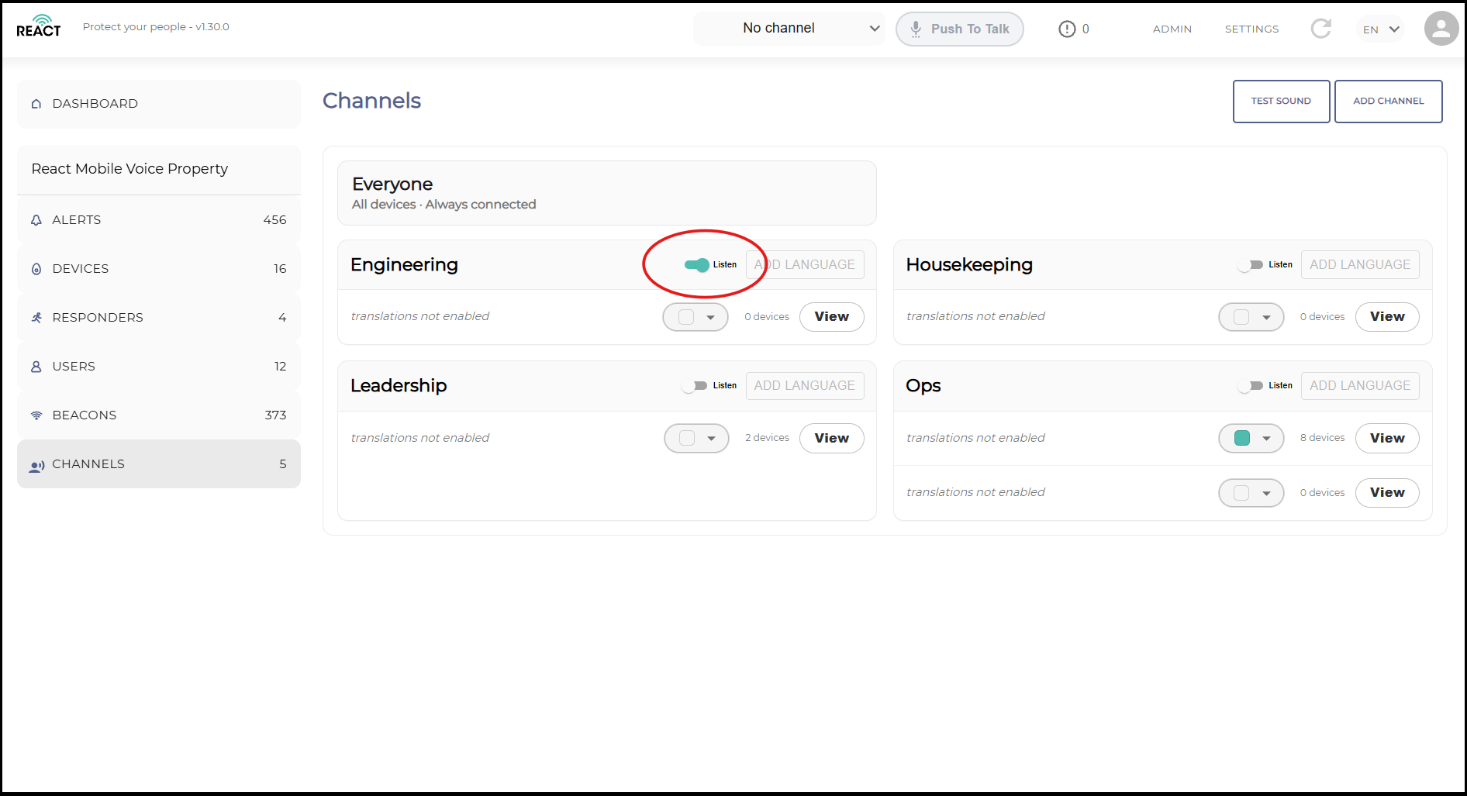The width and height of the screenshot is (1467, 796).
Task: Click ADD LANGUAGE for Engineering
Action: (x=805, y=265)
